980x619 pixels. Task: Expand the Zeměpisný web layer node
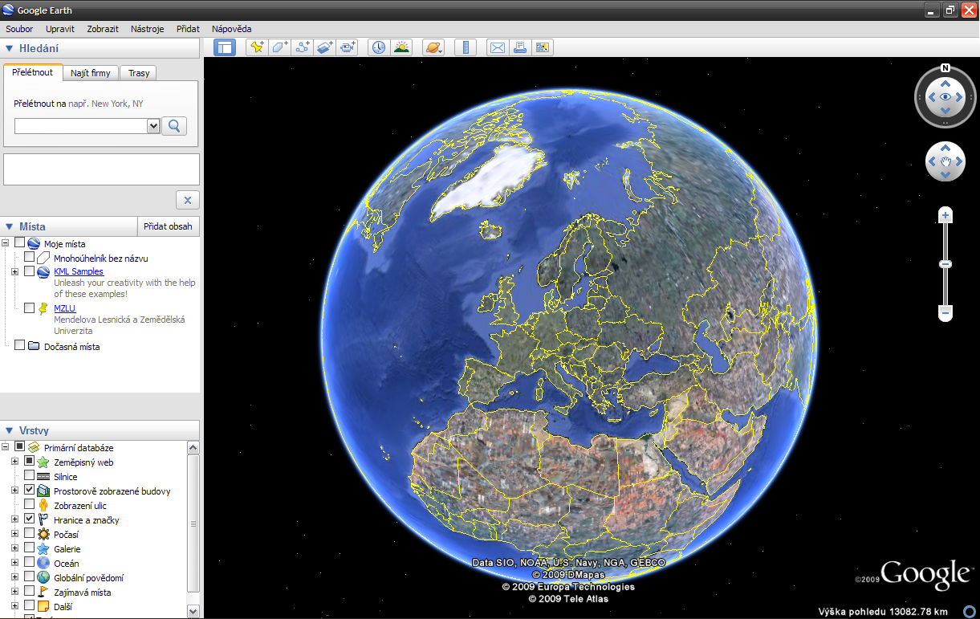14,462
